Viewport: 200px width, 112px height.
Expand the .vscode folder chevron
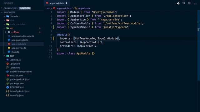click(4, 16)
